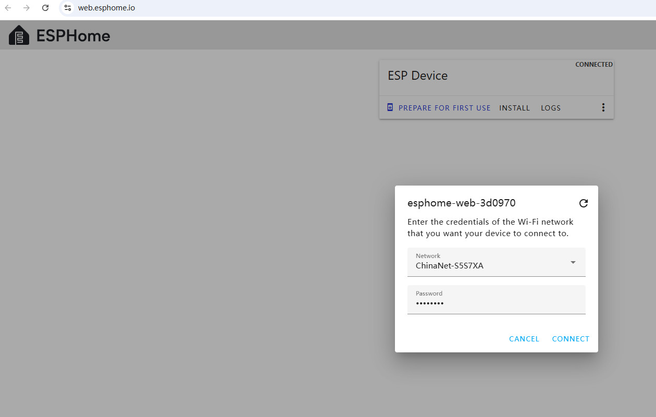Click the web.esphome.io address bar
The width and height of the screenshot is (656, 417).
[x=107, y=8]
